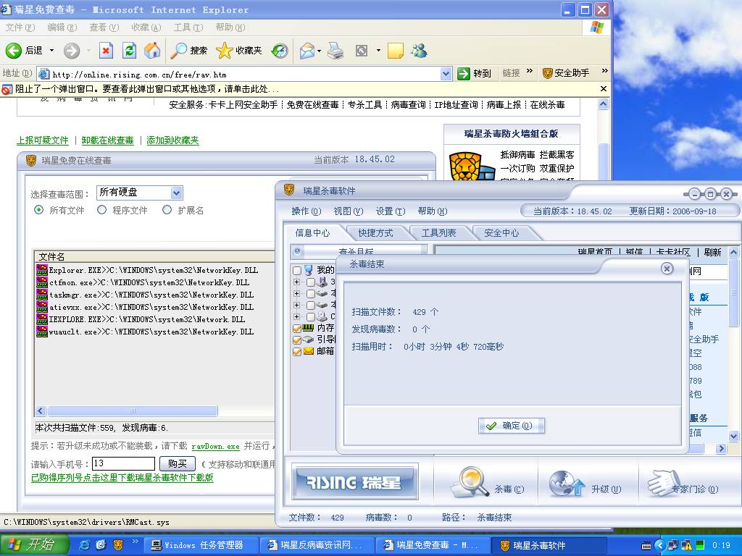This screenshot has height=556, width=742.
Task: Open the IE History icon
Action: point(279,50)
